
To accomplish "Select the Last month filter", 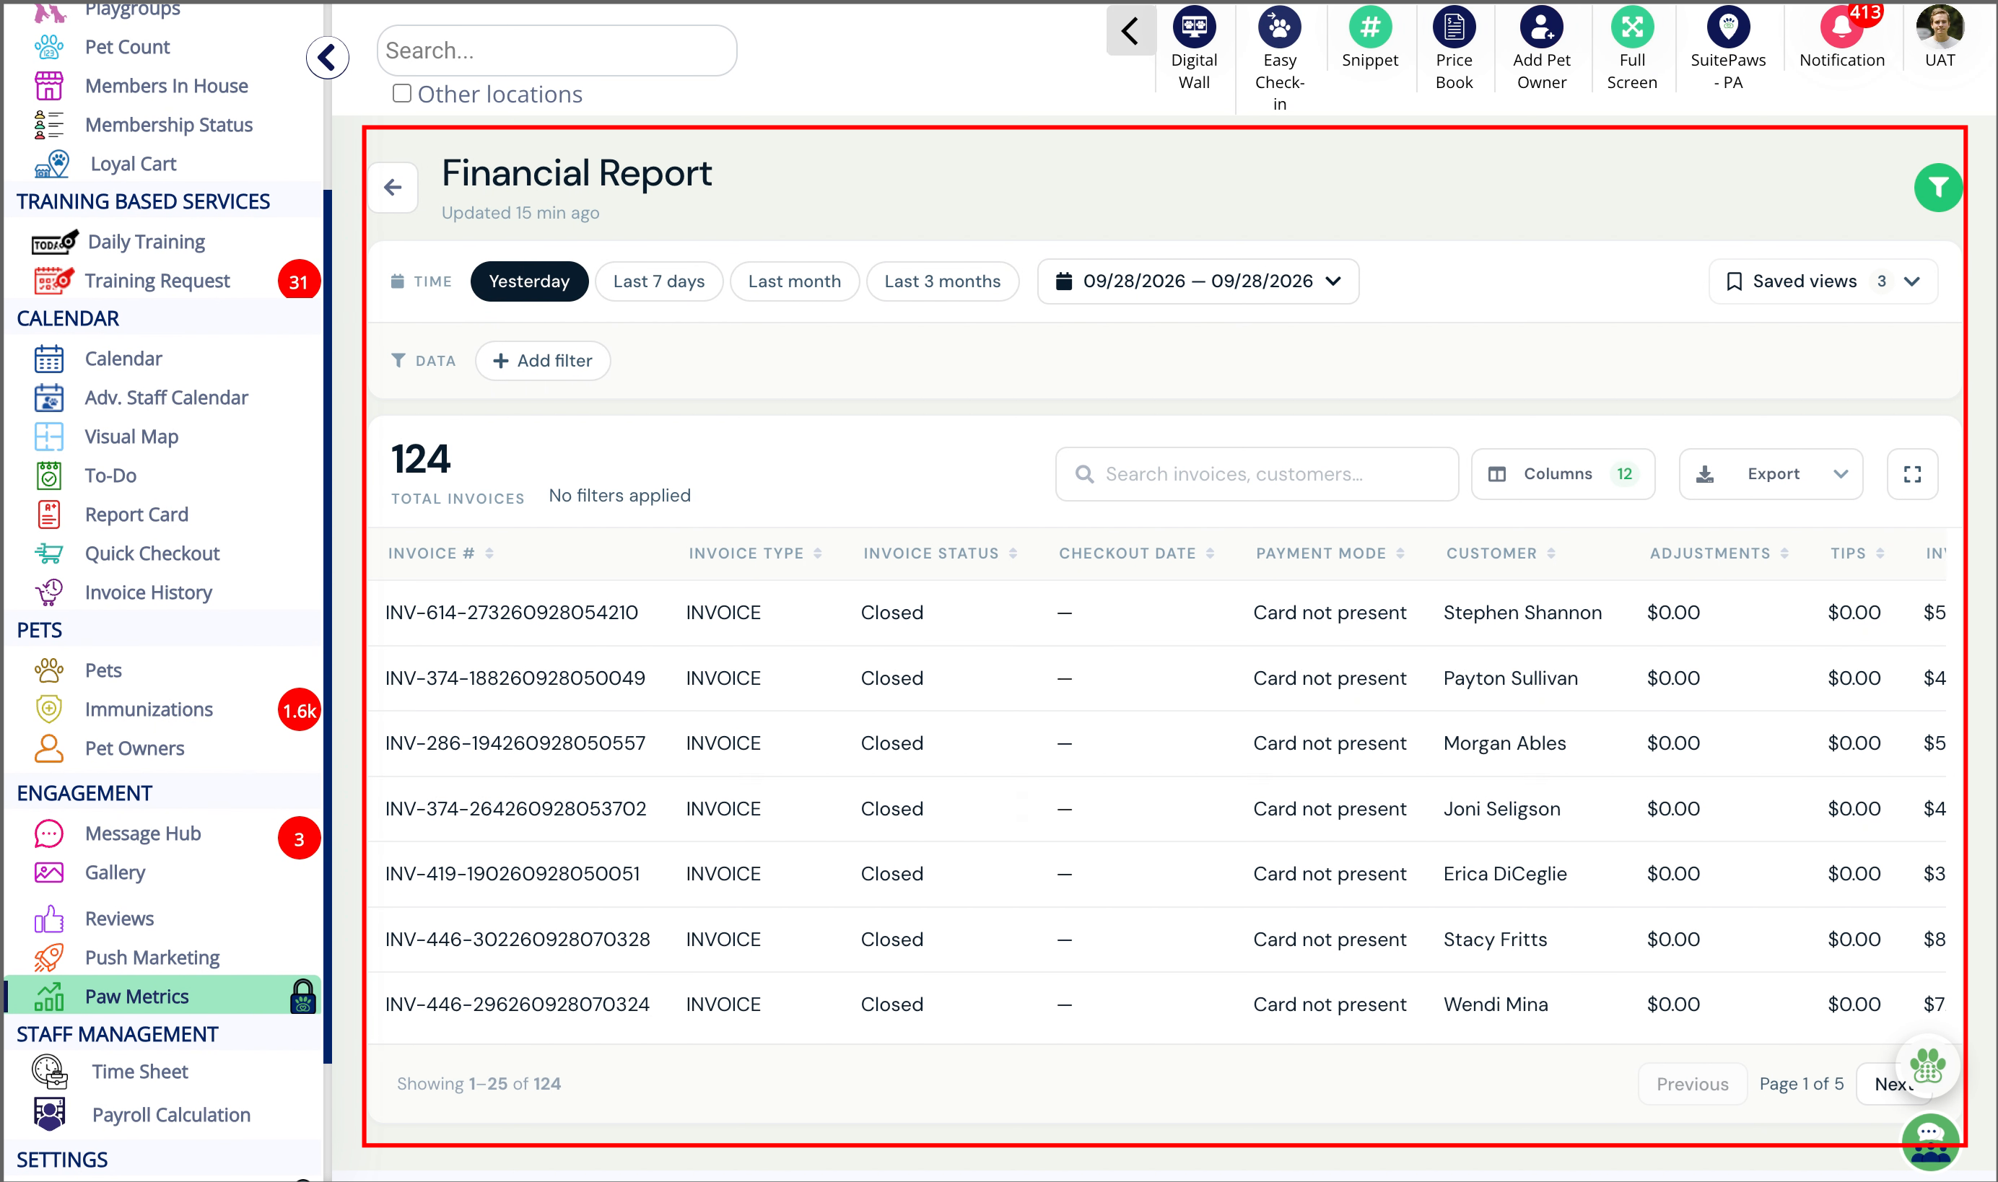I will [x=794, y=281].
